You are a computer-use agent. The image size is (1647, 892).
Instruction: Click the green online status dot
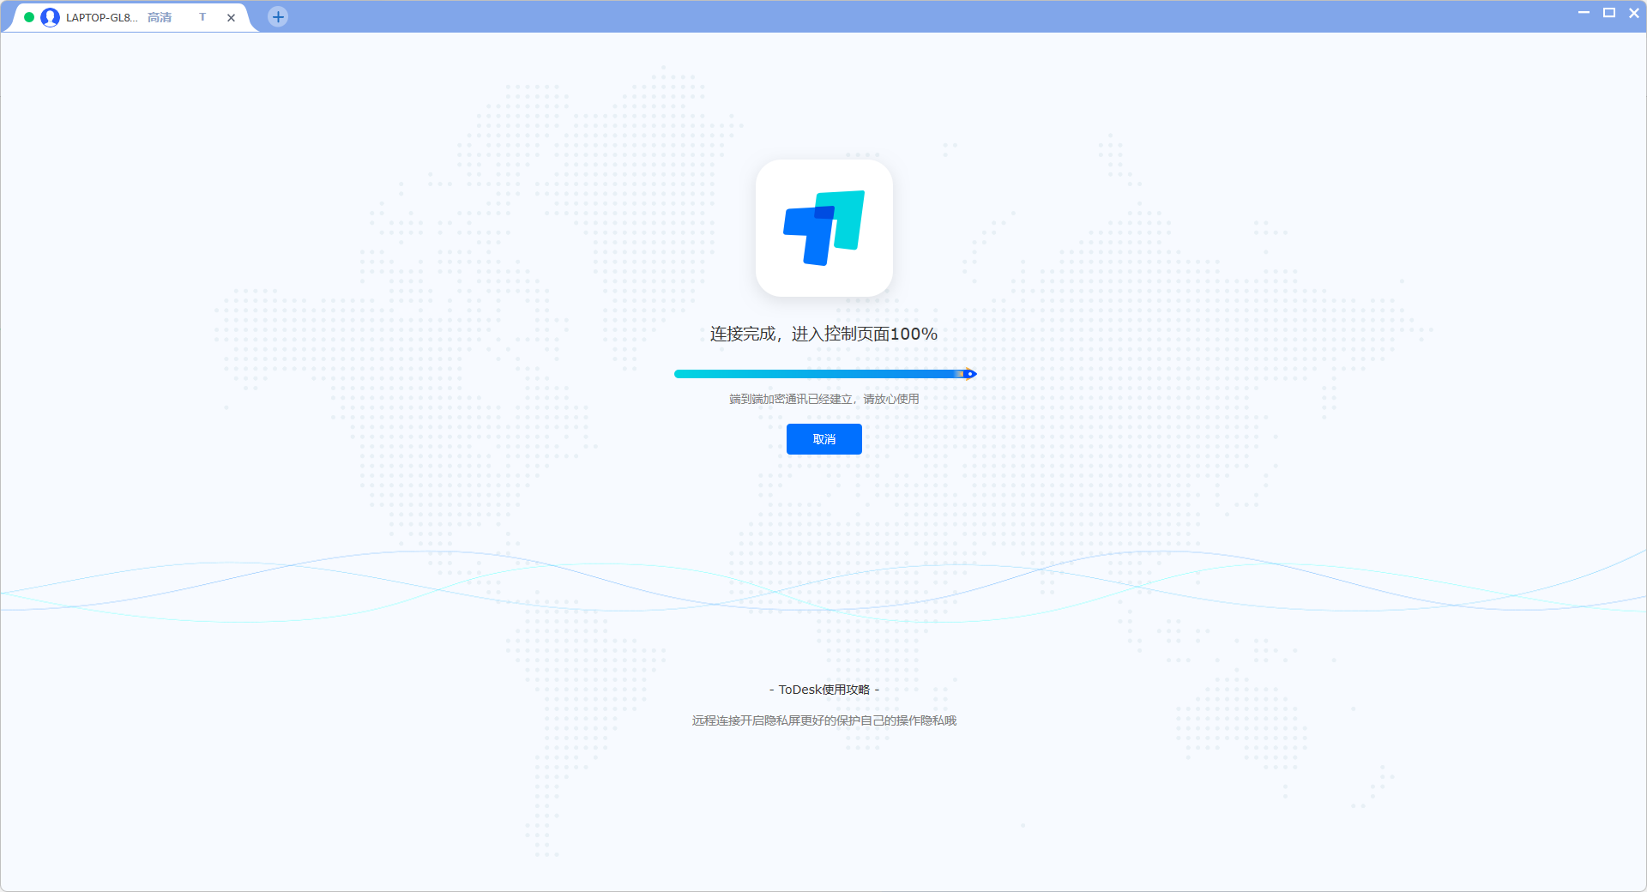pos(29,17)
